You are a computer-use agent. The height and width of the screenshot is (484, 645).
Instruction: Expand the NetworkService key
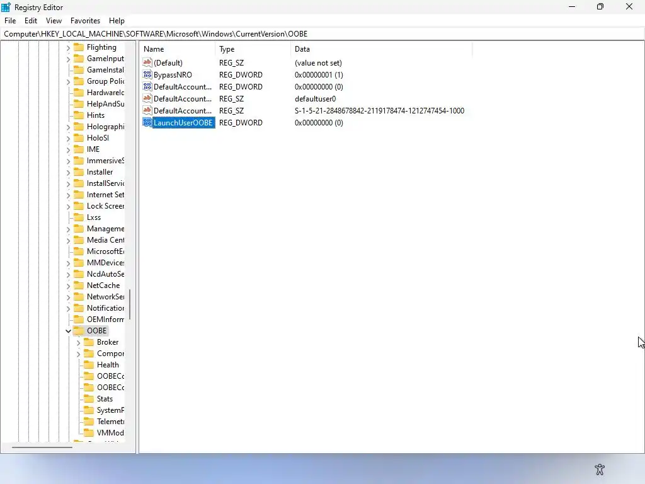68,297
